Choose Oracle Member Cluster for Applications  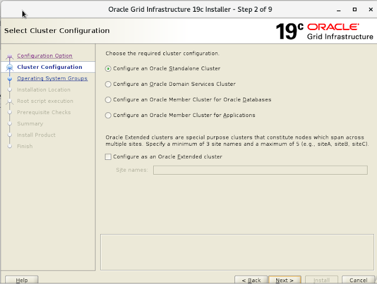tap(108, 115)
